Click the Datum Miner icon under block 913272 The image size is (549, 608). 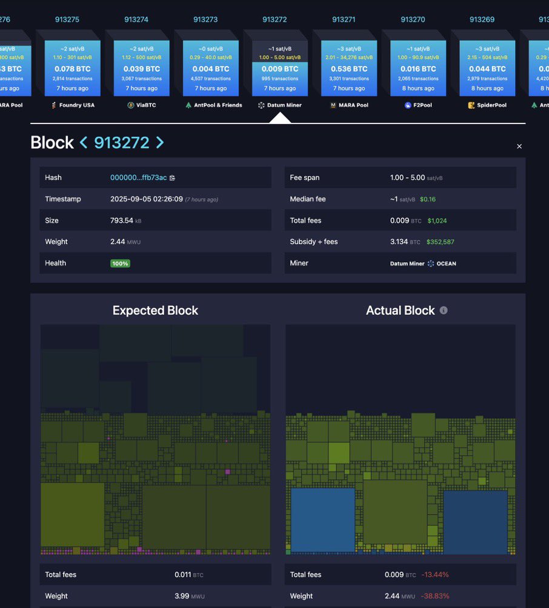pos(262,105)
